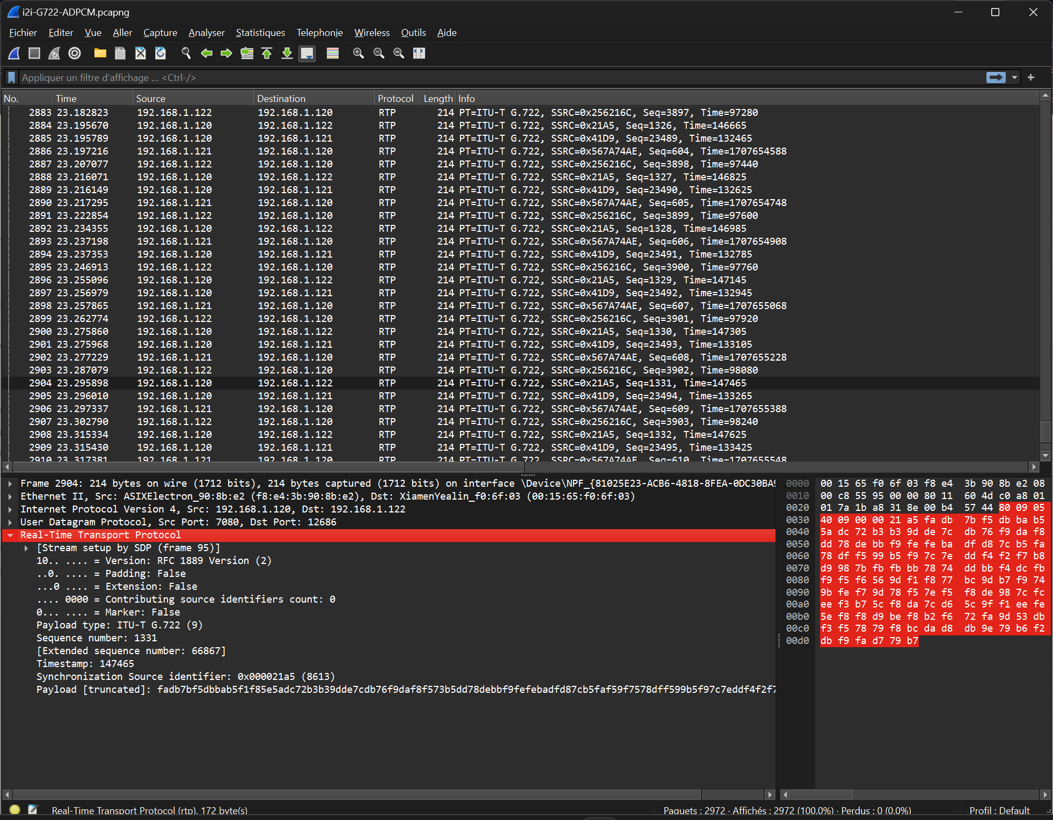Reload the capture file
This screenshot has width=1053, height=820.
pos(160,53)
